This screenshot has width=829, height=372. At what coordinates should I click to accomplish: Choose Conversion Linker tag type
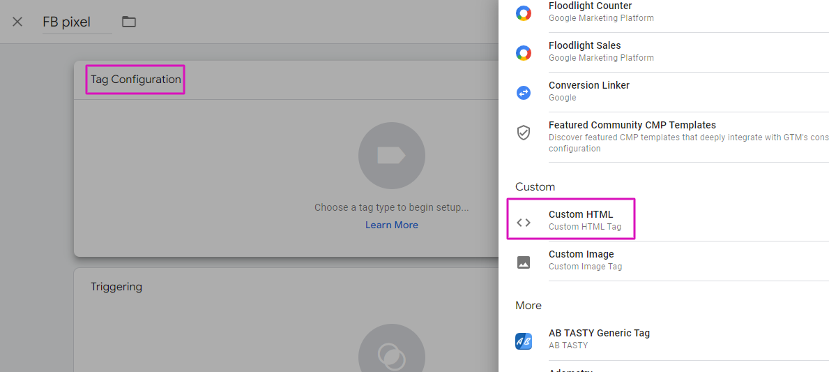(664, 92)
